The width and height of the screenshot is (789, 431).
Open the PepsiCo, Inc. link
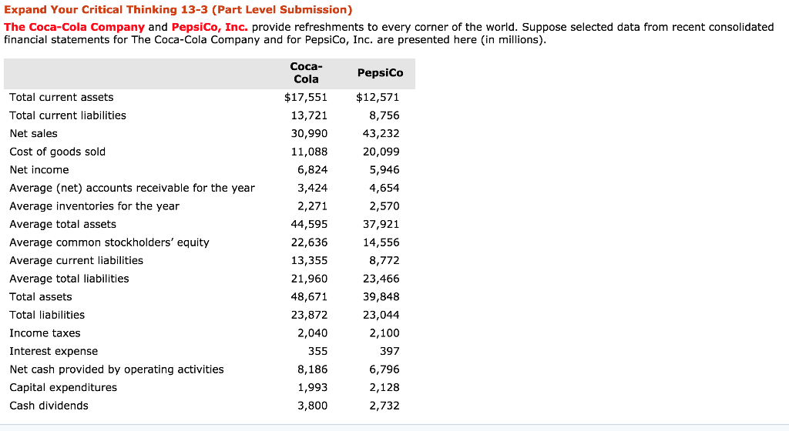coord(210,27)
